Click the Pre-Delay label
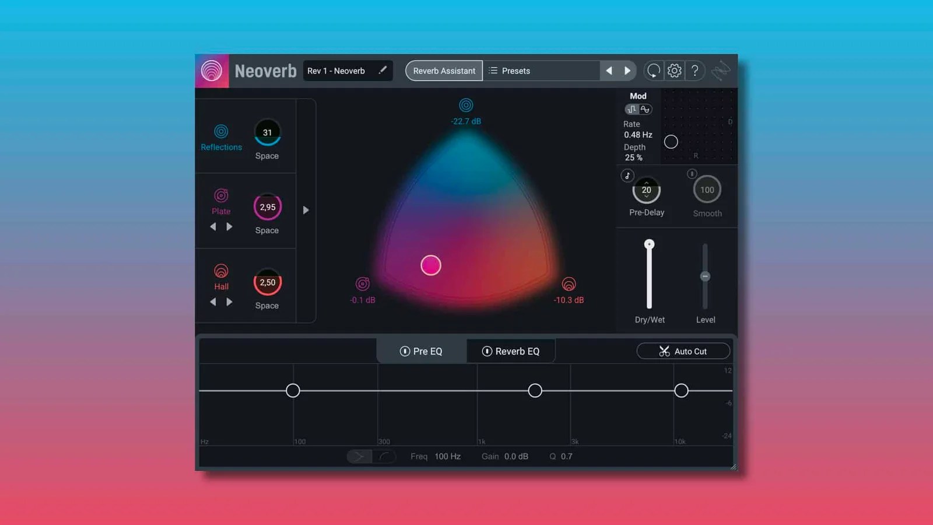Viewport: 933px width, 525px height. [647, 212]
